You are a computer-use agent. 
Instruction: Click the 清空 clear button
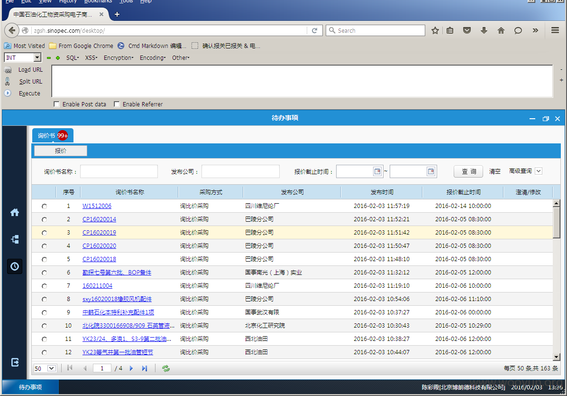(494, 171)
